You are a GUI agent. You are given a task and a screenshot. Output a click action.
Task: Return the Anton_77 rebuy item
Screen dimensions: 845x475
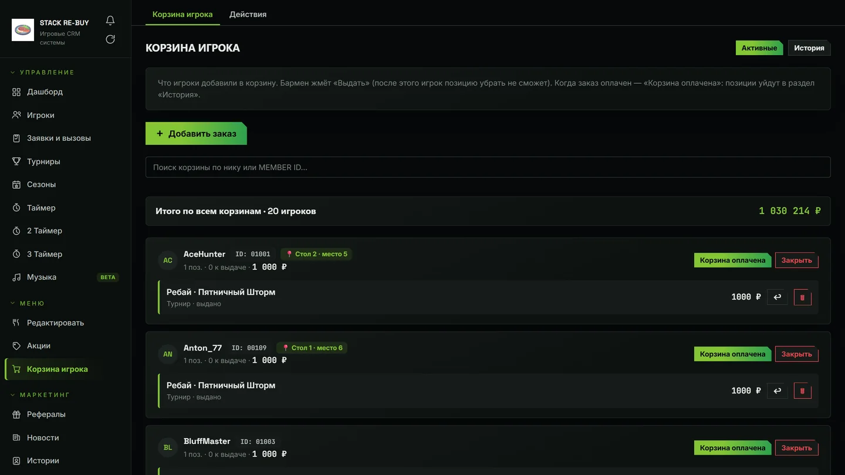pyautogui.click(x=778, y=391)
